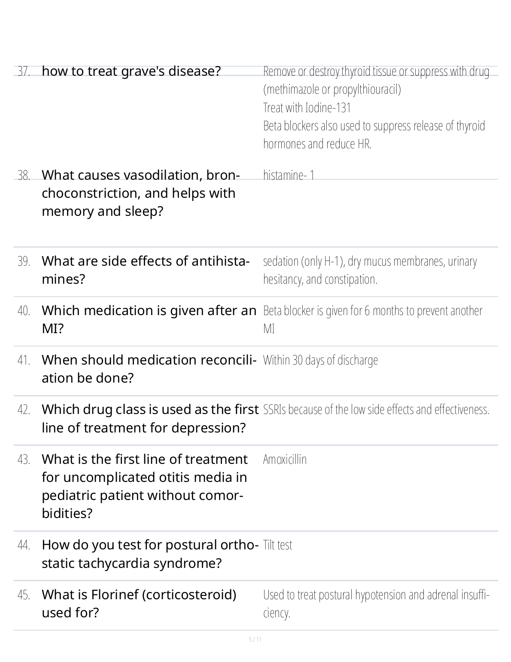Click the first-line depression drug class question
This screenshot has width=511, height=662.
point(150,419)
